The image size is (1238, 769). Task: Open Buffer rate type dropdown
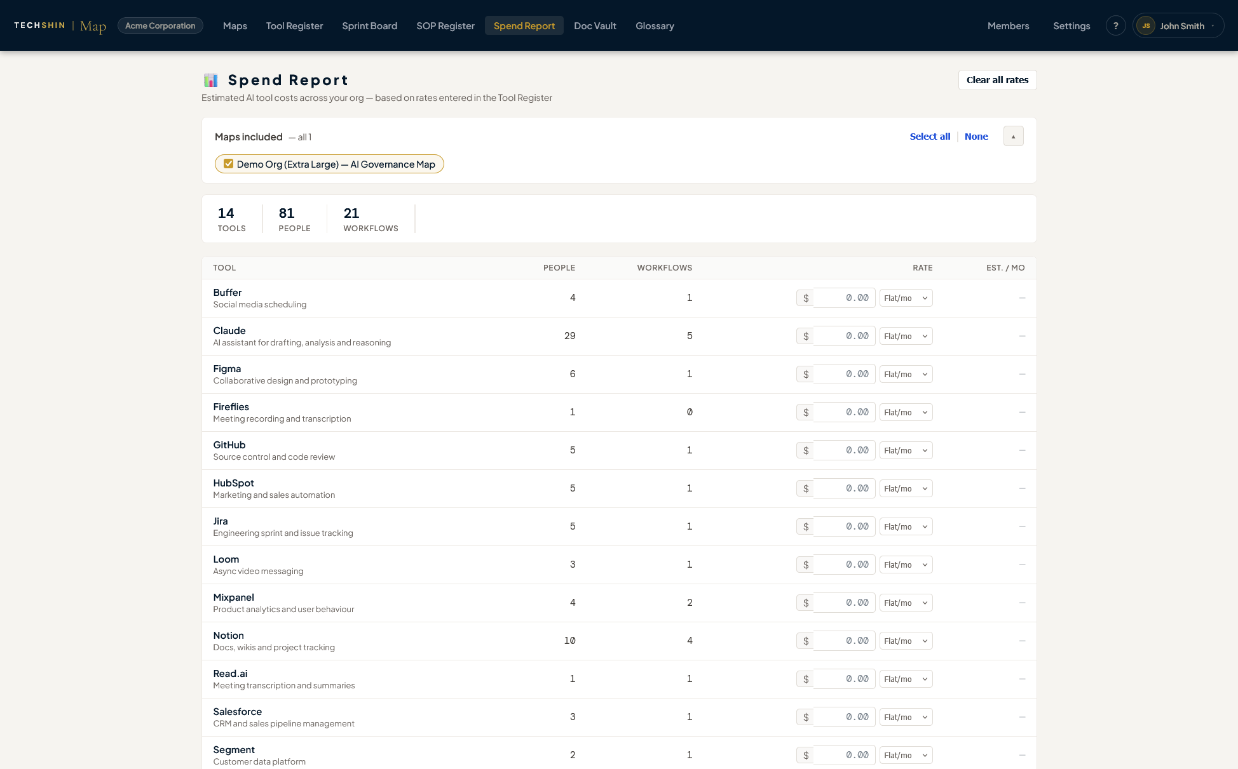click(x=906, y=298)
